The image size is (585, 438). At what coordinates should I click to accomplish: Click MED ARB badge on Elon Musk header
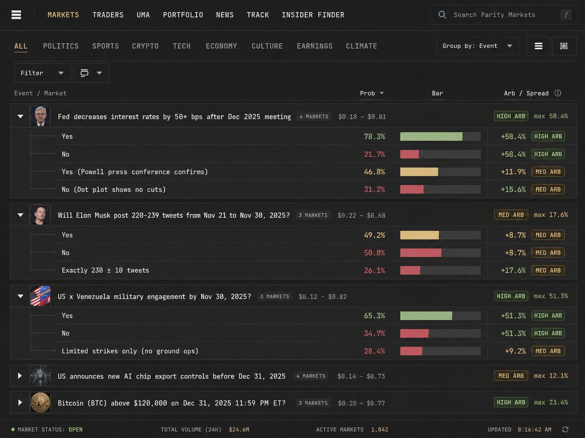pos(511,215)
